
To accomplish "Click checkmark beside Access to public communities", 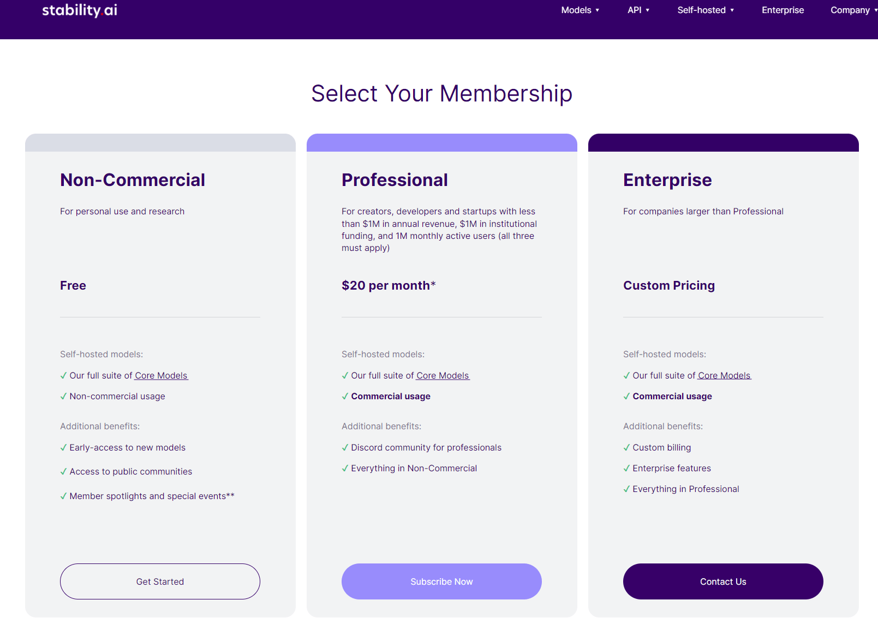I will 63,471.
